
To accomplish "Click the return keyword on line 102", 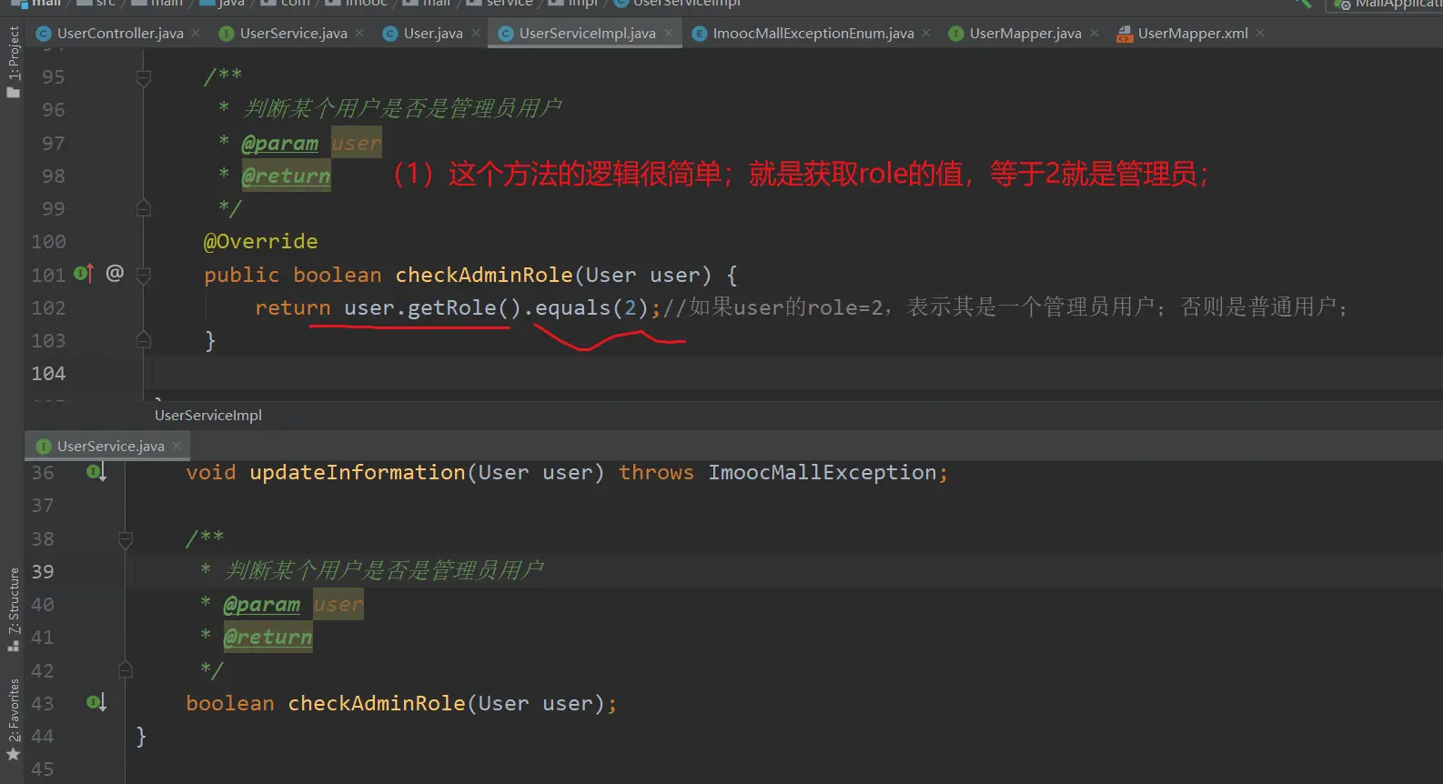I will [293, 307].
